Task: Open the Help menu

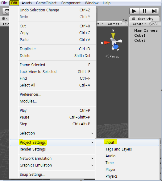Action: coord(106,3)
